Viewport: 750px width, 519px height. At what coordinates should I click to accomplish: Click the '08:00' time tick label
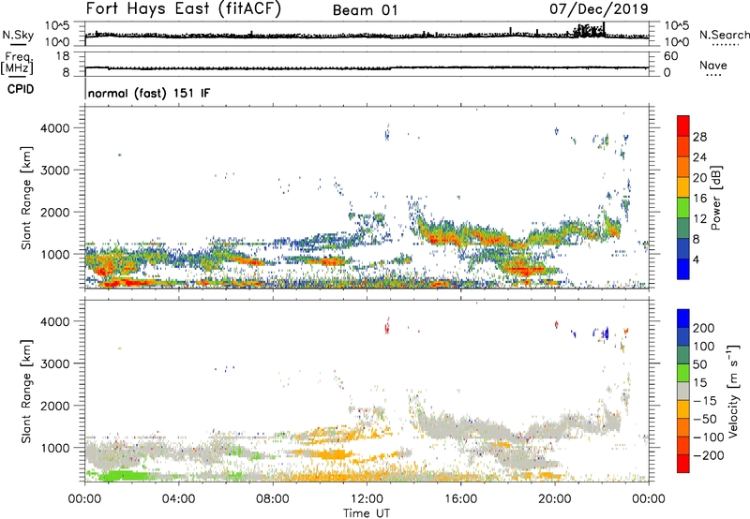point(273,499)
